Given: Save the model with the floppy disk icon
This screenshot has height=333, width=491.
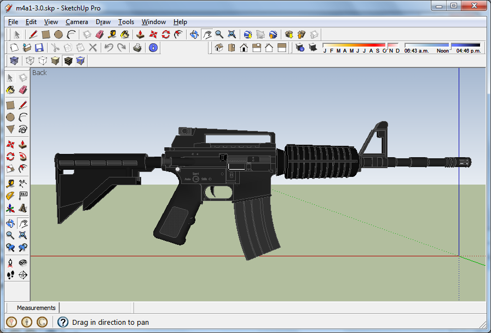Looking at the screenshot, I should (x=39, y=48).
